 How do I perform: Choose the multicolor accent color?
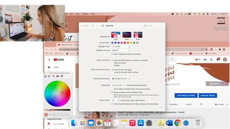[112, 43]
